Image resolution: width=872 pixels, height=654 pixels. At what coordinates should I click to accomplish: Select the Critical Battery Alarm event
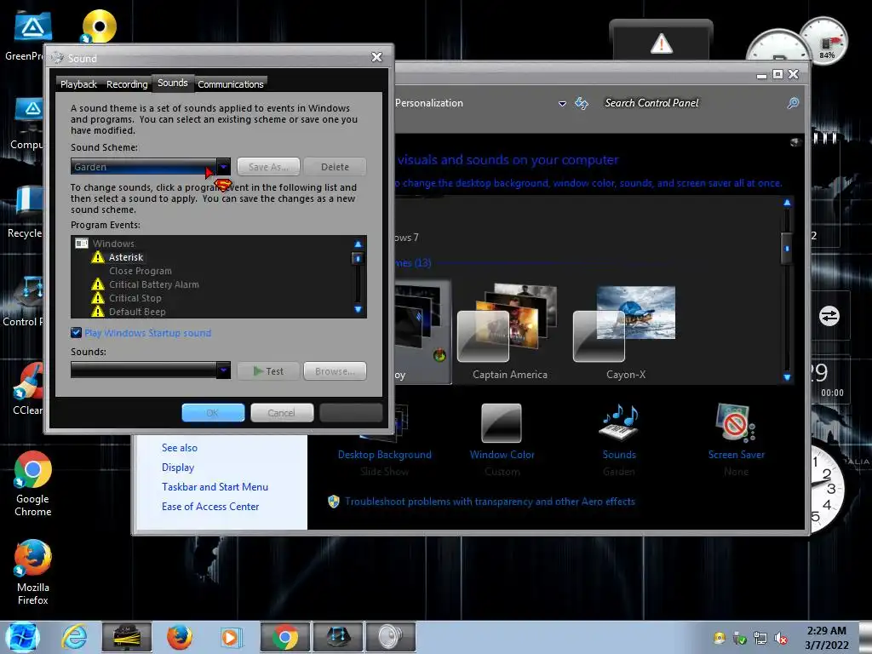tap(153, 284)
